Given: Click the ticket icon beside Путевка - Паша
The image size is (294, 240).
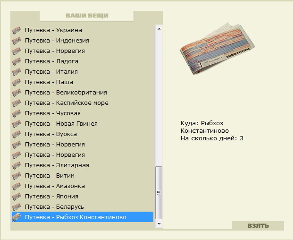Looking at the screenshot, I should tap(17, 82).
